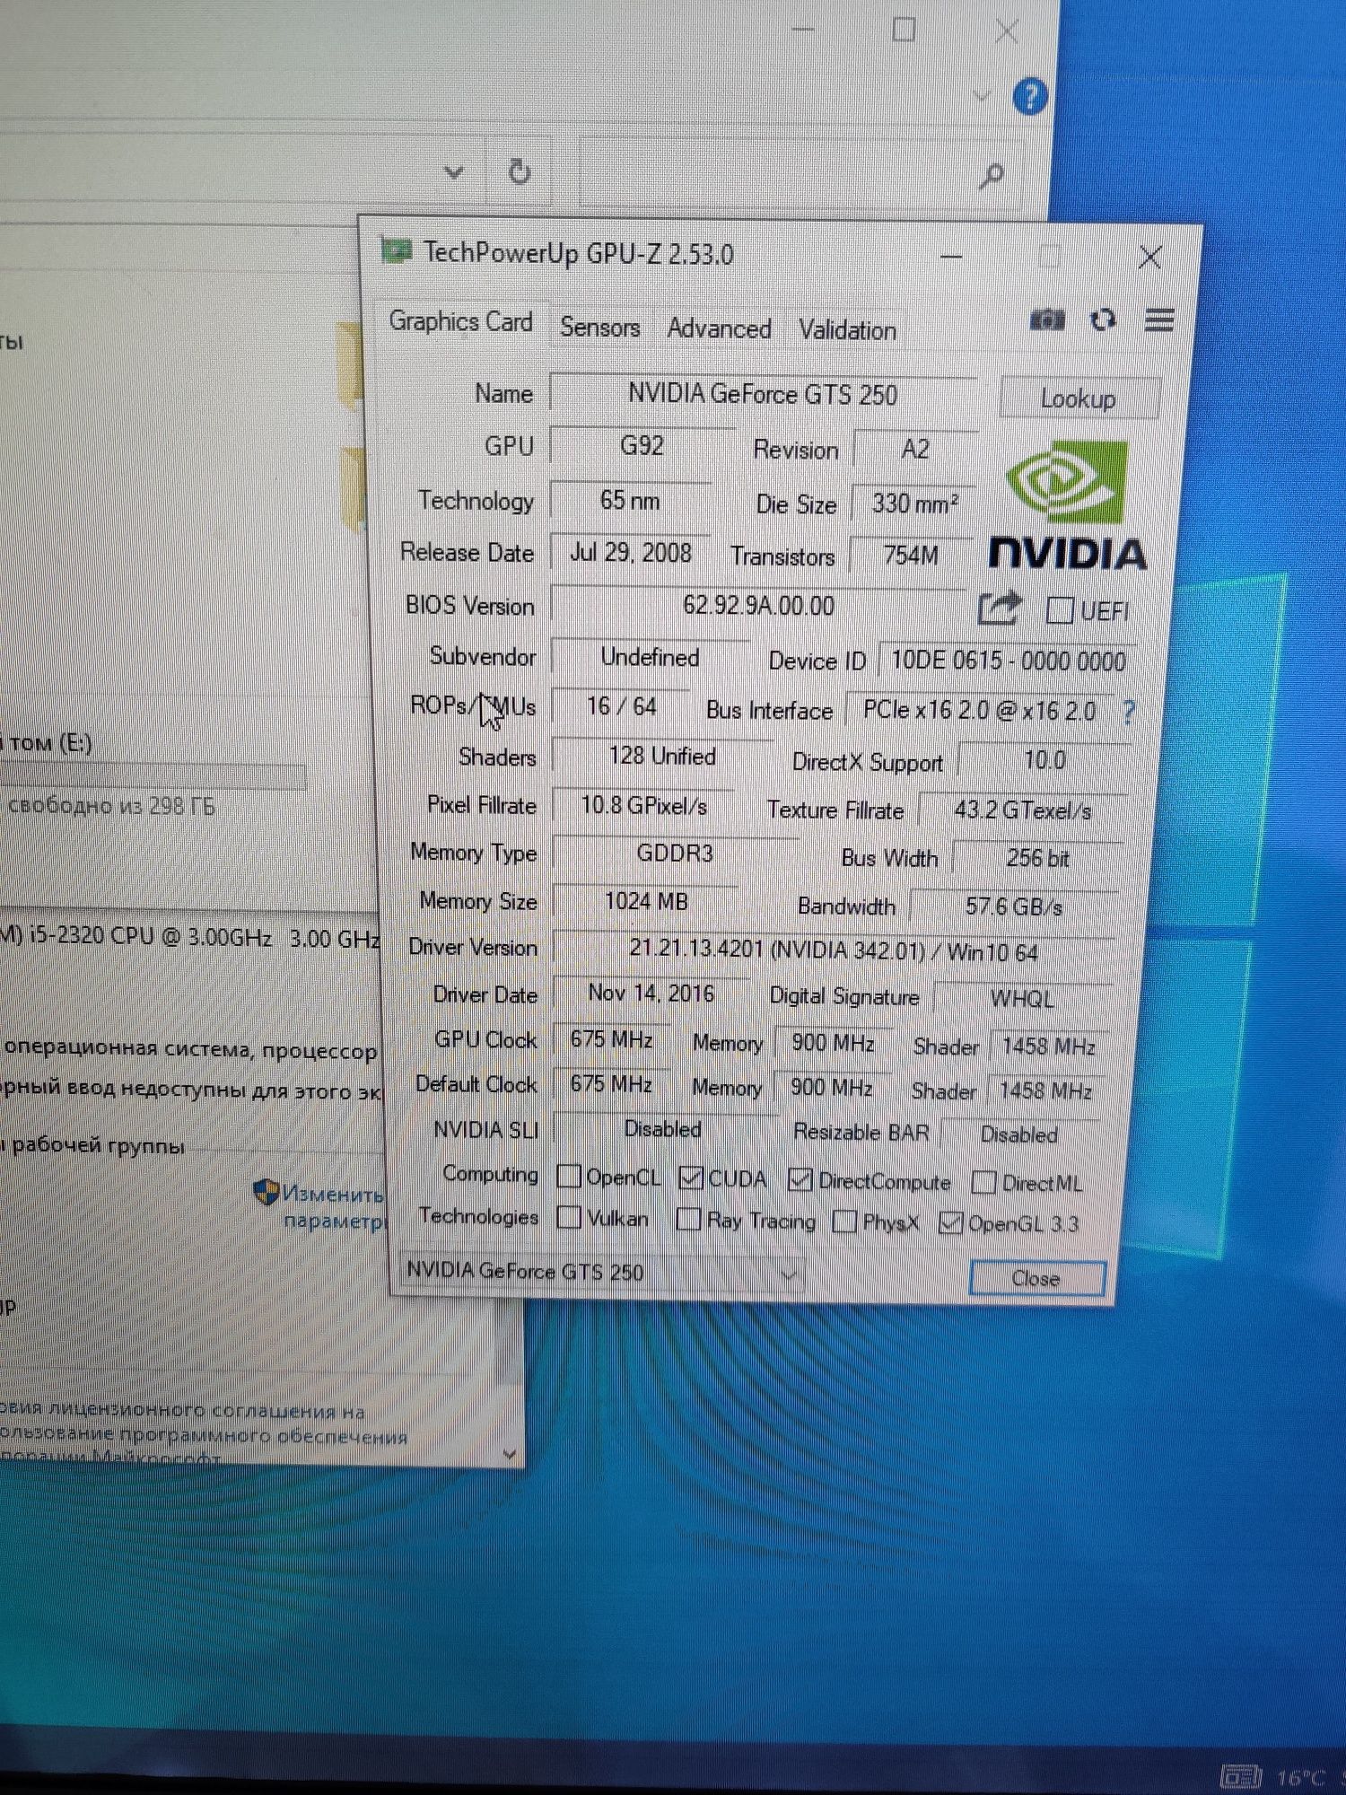
Task: Click the GPU-Z title bar app icon
Action: click(x=396, y=250)
